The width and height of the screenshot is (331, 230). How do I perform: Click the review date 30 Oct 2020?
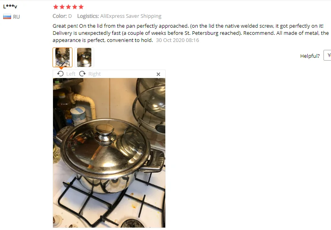point(177,40)
